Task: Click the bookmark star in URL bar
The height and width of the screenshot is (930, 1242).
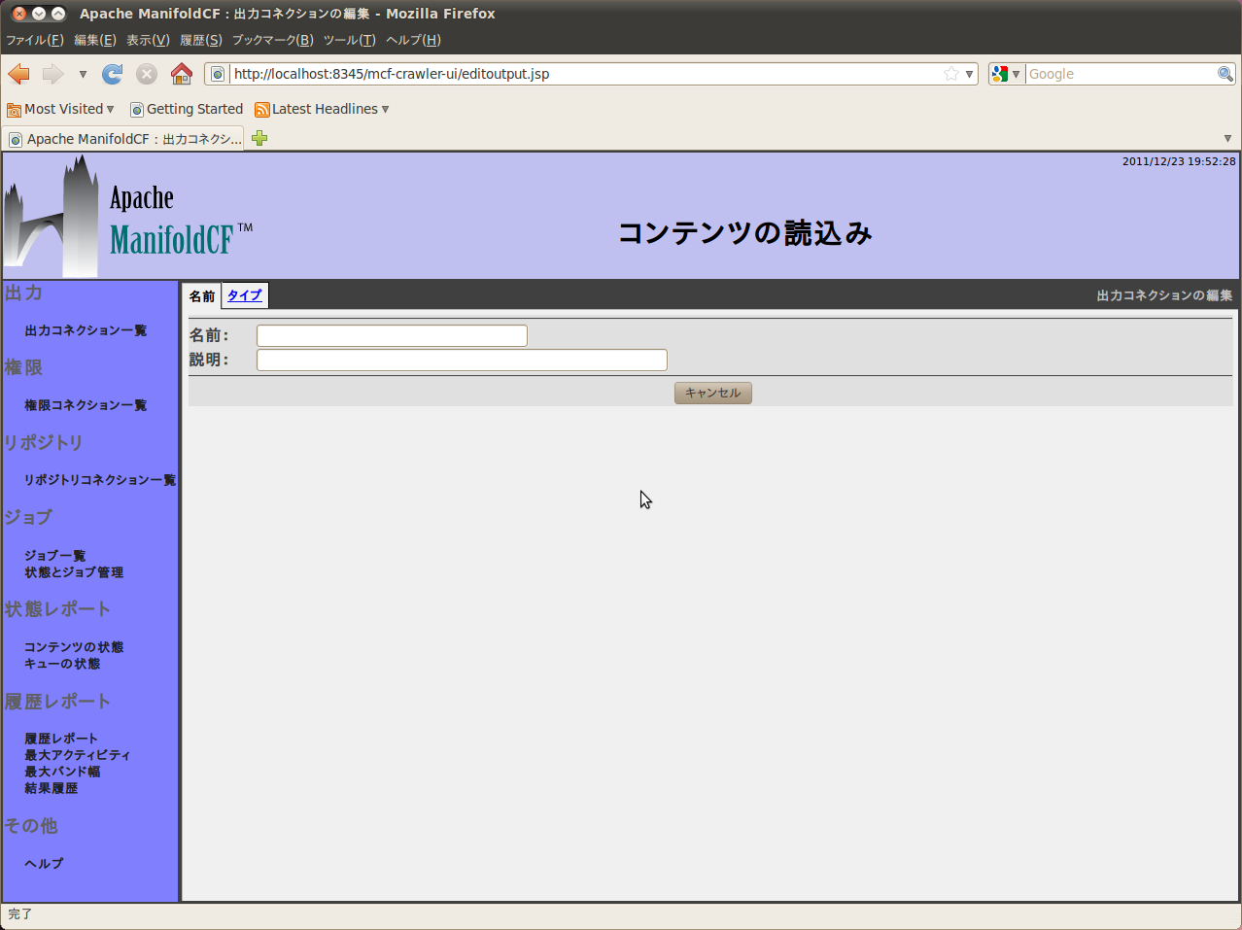Action: [950, 74]
